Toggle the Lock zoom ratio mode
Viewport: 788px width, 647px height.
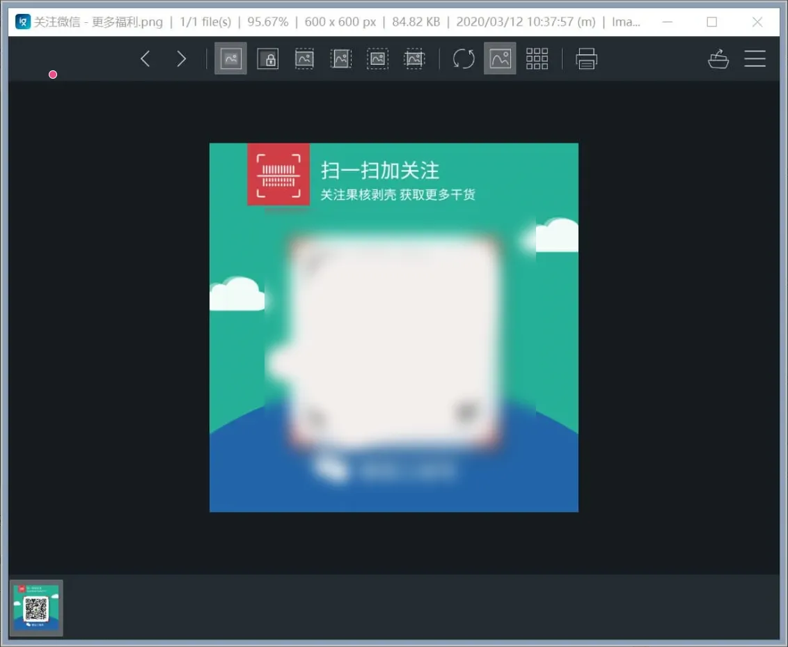(268, 59)
